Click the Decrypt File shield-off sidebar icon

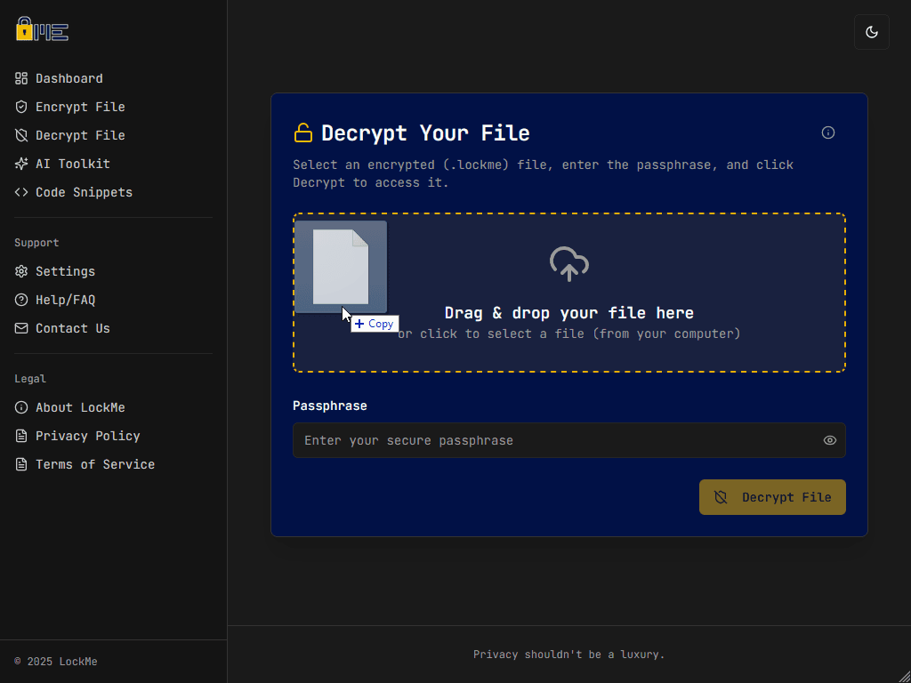point(21,135)
